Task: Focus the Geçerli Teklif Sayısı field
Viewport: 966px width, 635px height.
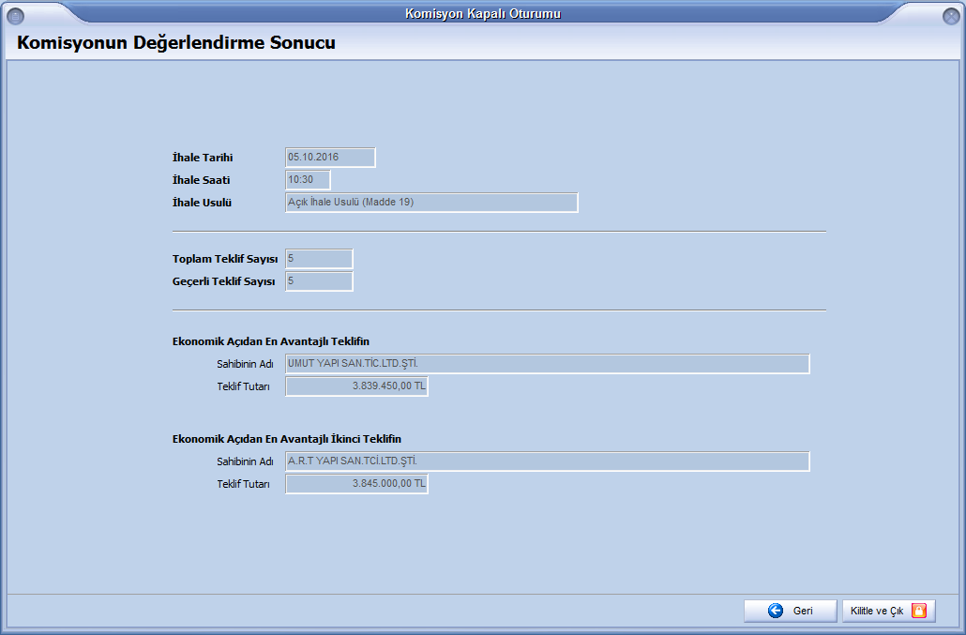Action: [x=319, y=281]
